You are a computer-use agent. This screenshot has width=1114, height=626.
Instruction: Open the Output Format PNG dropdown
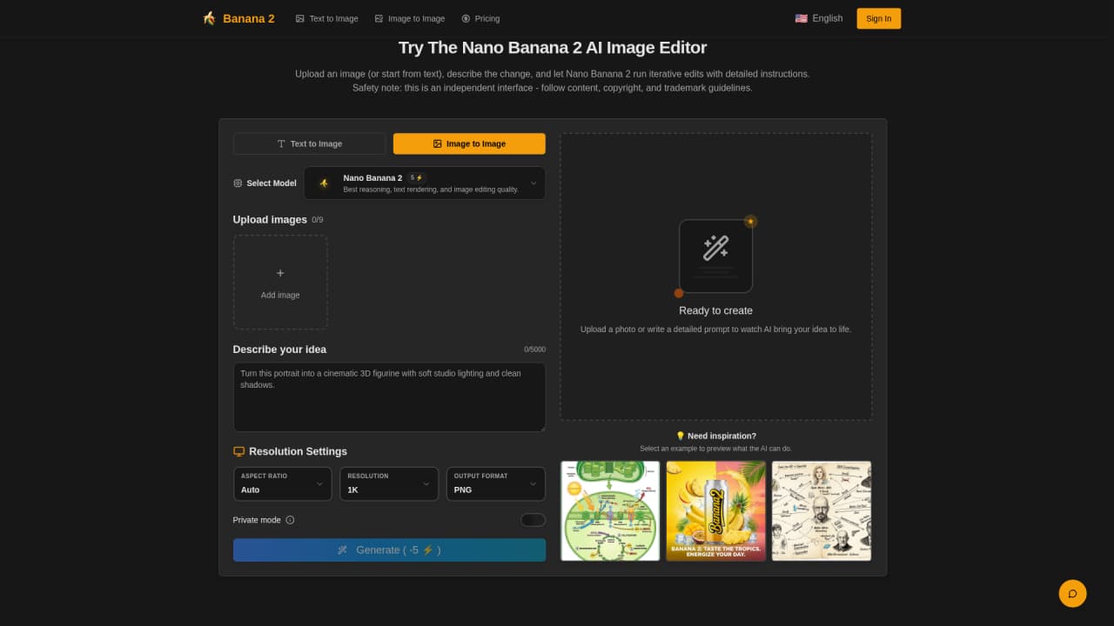[496, 483]
